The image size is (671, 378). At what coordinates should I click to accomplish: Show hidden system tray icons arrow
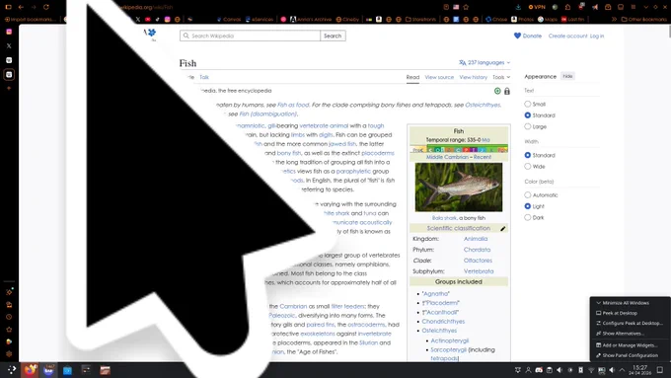point(622,370)
